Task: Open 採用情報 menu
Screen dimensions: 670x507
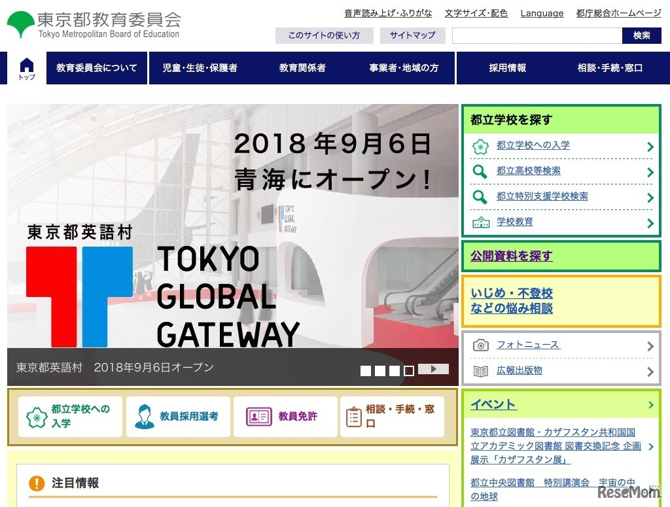Action: coord(508,68)
